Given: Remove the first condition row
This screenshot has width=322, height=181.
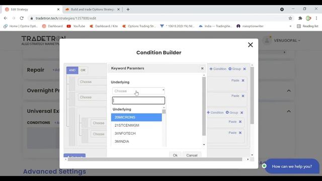Looking at the screenshot, I should pos(243,80).
